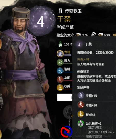Click the 军纪严整 trait title

point(65,27)
